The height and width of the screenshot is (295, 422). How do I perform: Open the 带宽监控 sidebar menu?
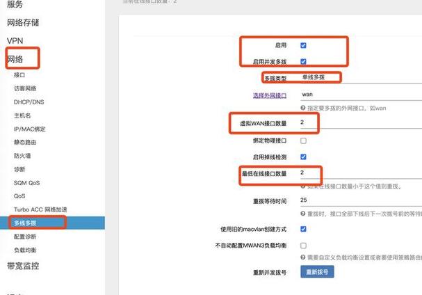point(23,266)
